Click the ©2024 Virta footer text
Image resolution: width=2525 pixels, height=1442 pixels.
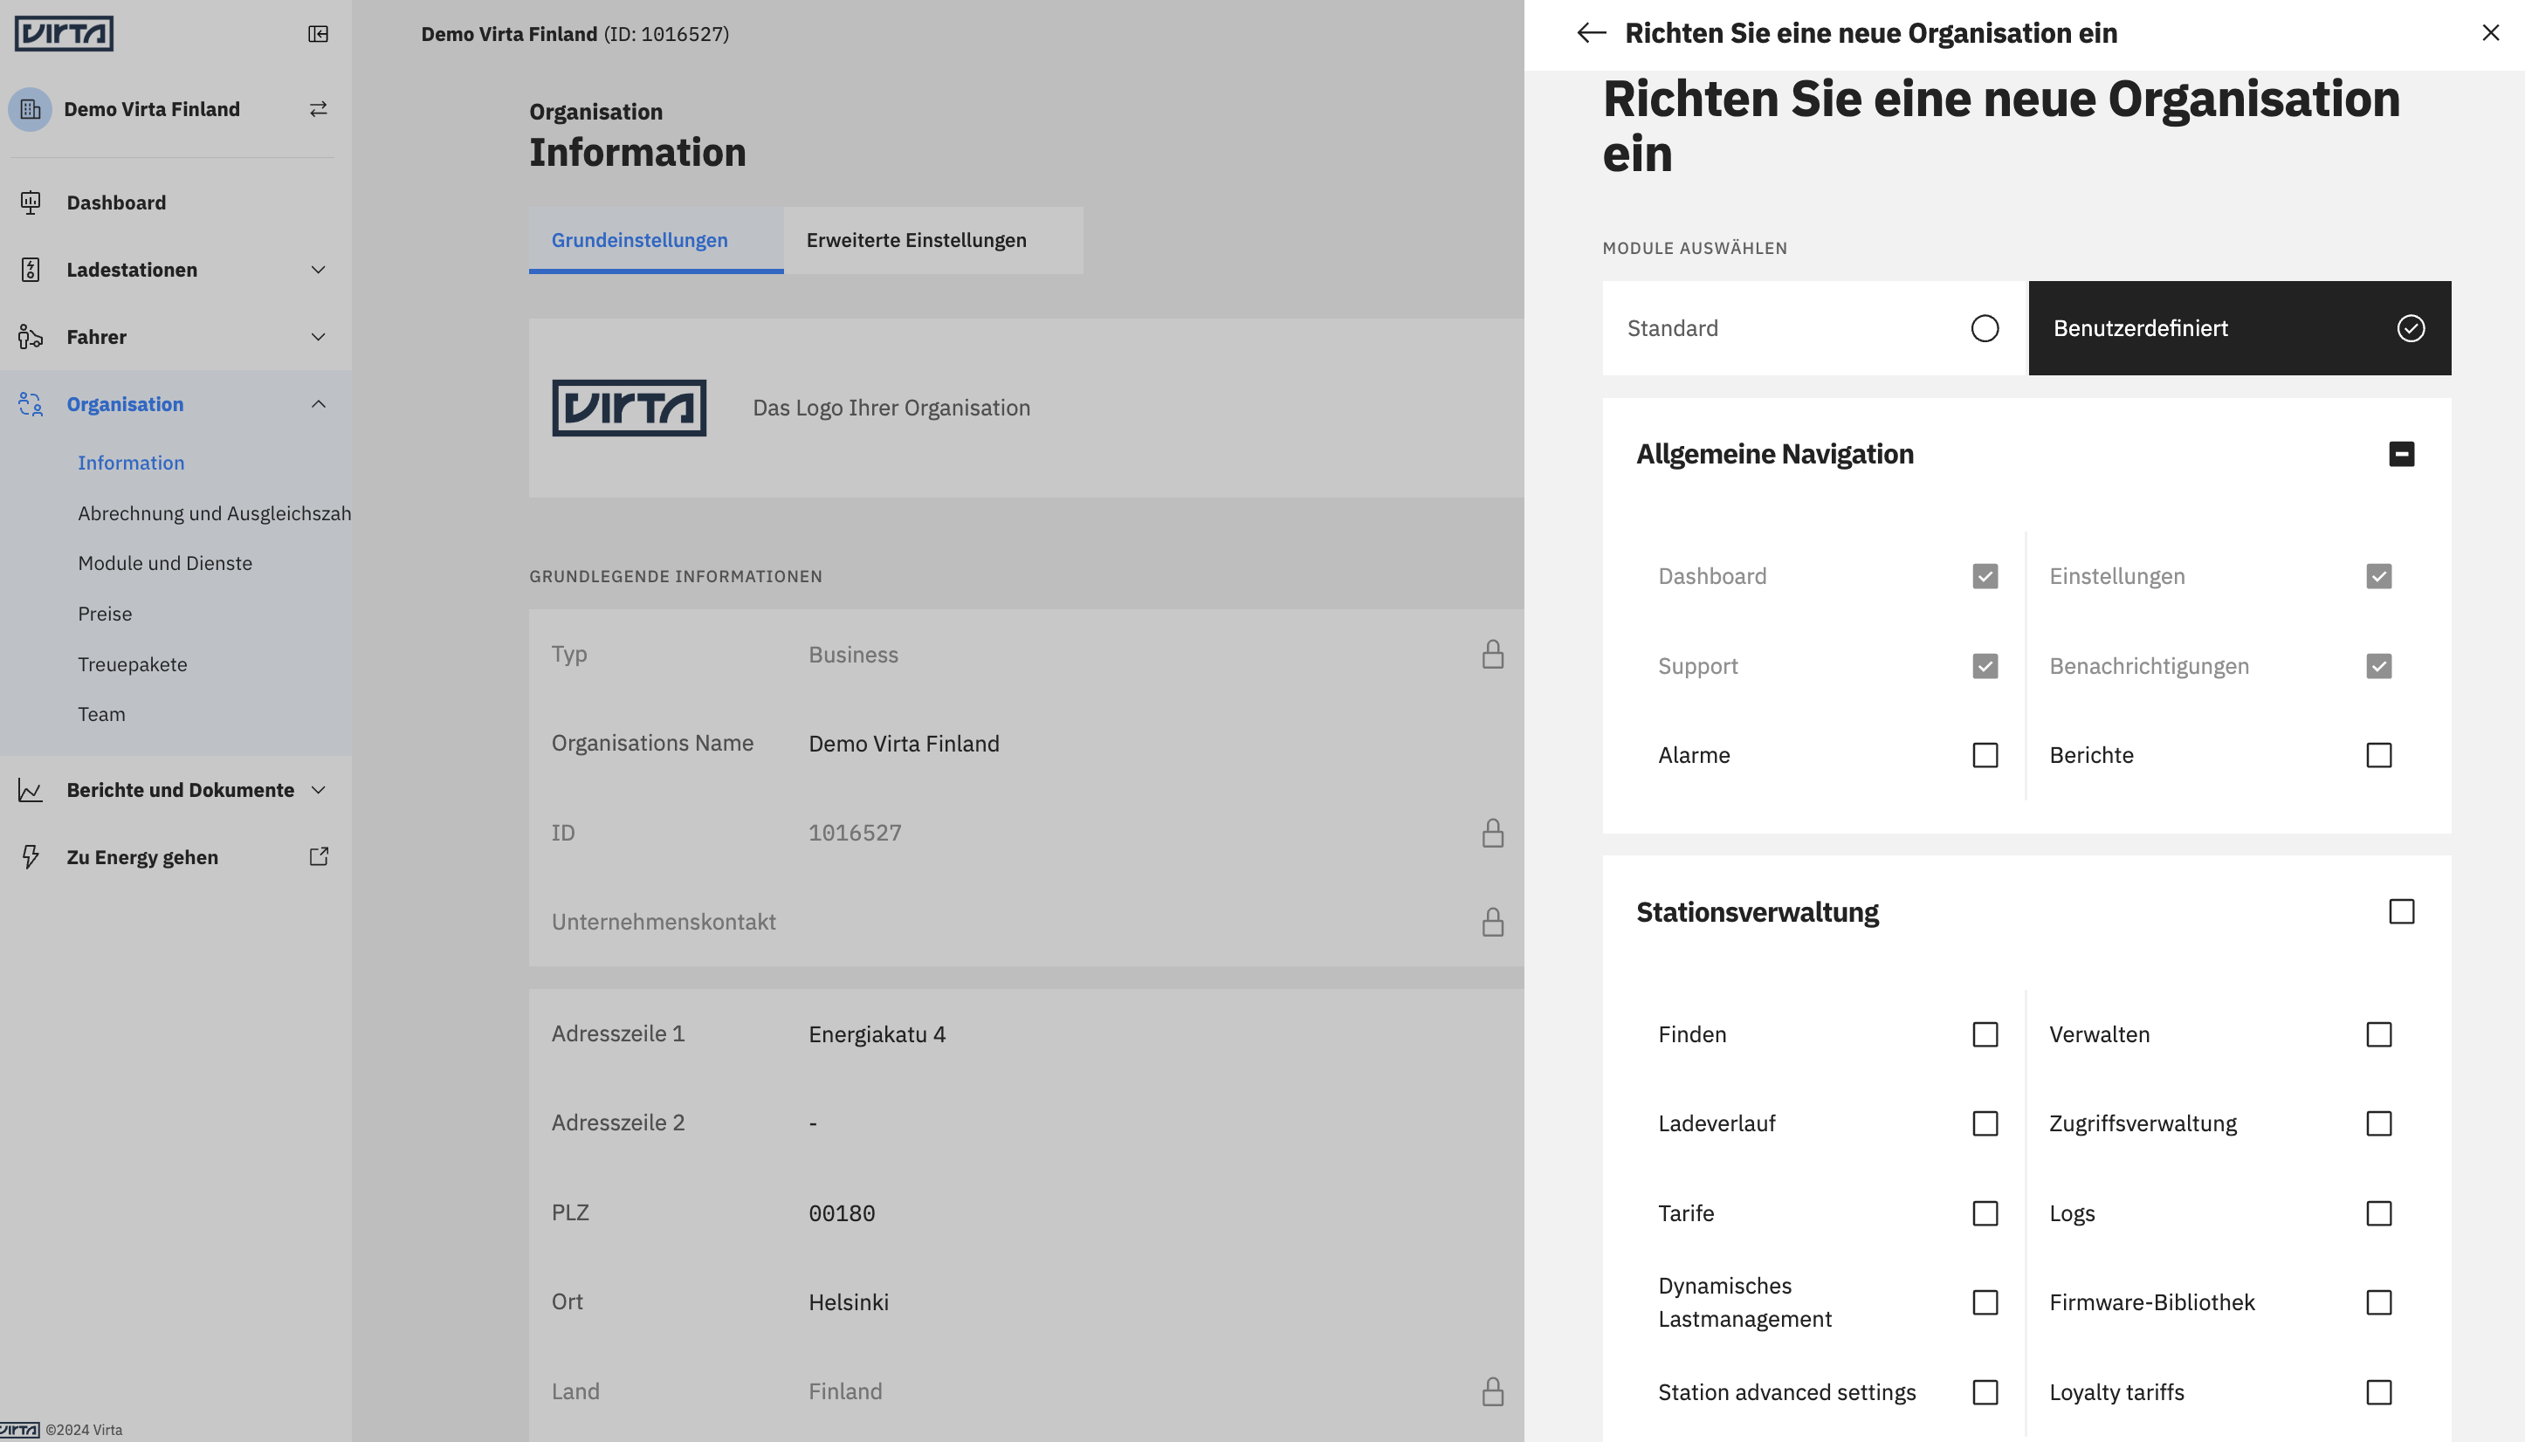(83, 1430)
